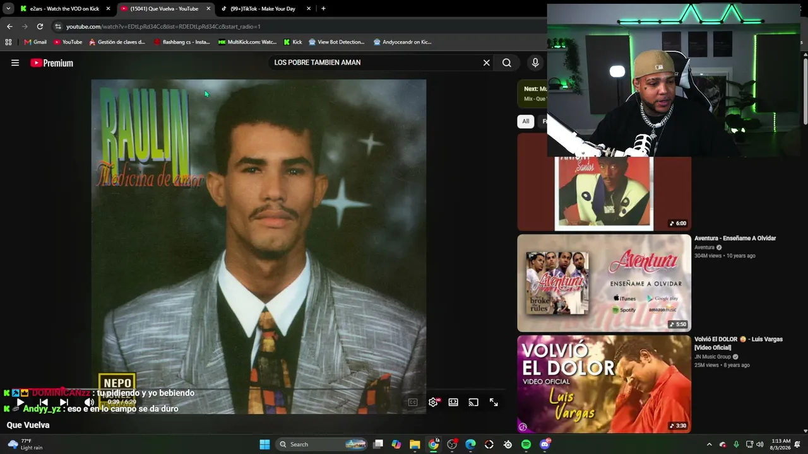Close the e2ars Kick tab
This screenshot has height=454, width=808.
click(x=108, y=9)
